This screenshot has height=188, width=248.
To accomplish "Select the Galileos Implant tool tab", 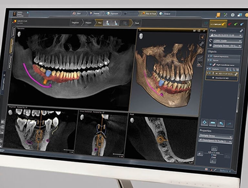I will click(x=218, y=24).
